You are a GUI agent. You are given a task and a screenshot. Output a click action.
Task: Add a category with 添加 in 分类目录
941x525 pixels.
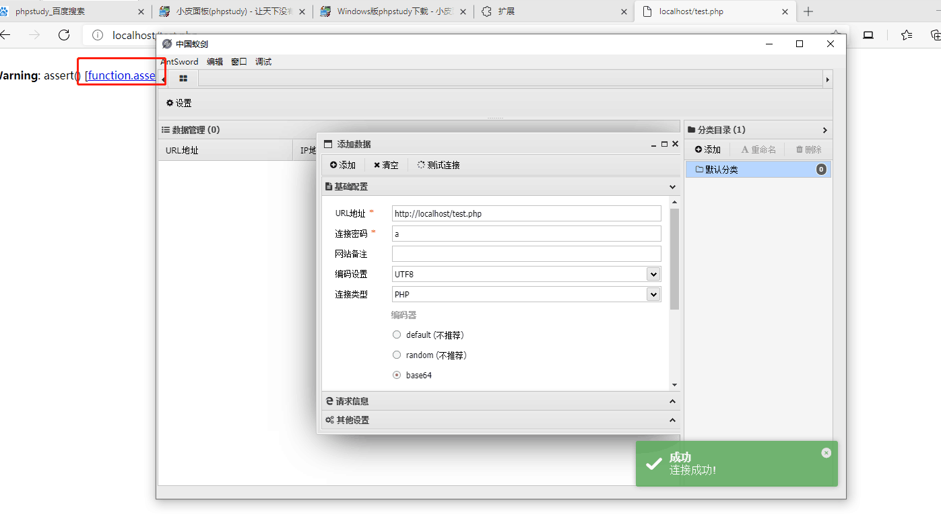click(708, 149)
